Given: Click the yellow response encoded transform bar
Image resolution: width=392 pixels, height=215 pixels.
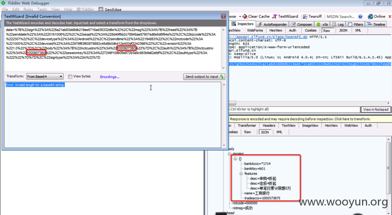Looking at the screenshot, I should [x=310, y=119].
